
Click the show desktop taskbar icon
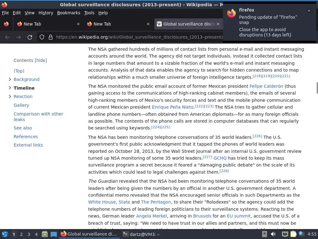tap(54, 234)
